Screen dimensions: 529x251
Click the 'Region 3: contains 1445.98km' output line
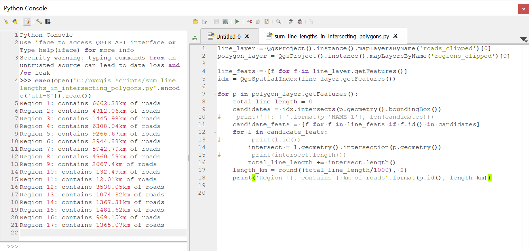[90, 119]
